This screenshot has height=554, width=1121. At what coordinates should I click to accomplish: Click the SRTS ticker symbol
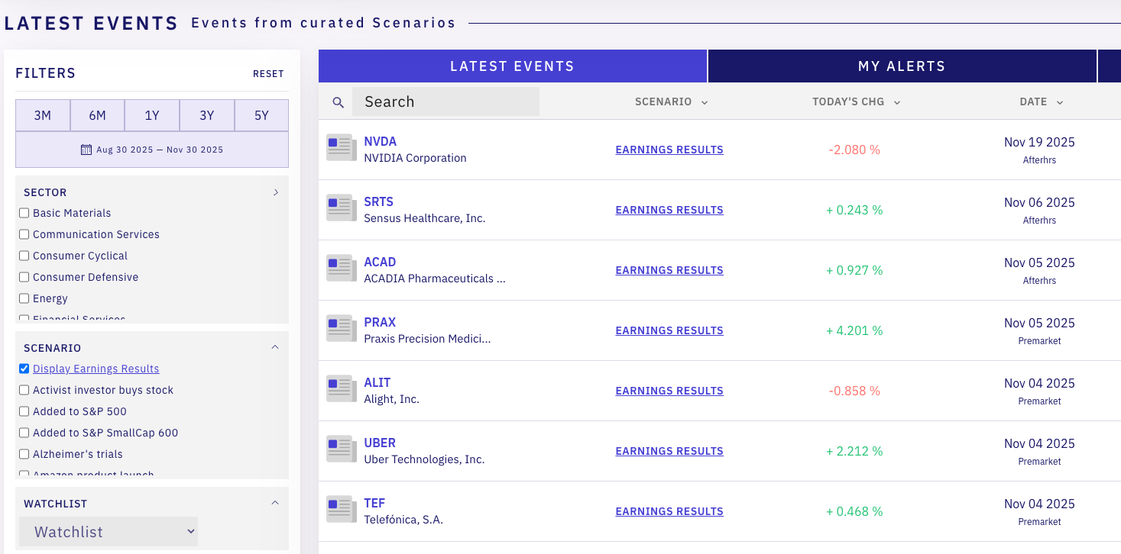379,201
